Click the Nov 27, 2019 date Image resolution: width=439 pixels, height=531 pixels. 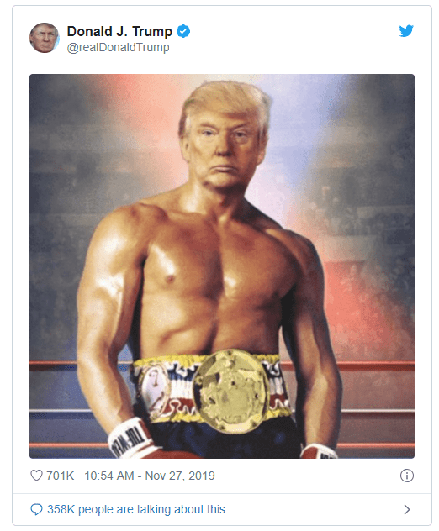(180, 476)
